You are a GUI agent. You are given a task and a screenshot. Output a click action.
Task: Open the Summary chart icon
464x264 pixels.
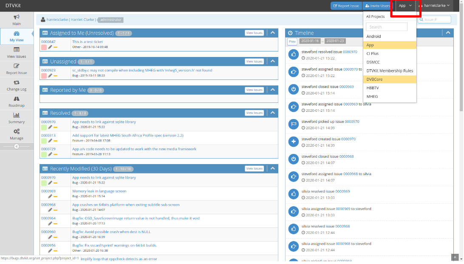click(x=17, y=115)
